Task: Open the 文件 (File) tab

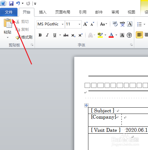Action: pos(9,12)
